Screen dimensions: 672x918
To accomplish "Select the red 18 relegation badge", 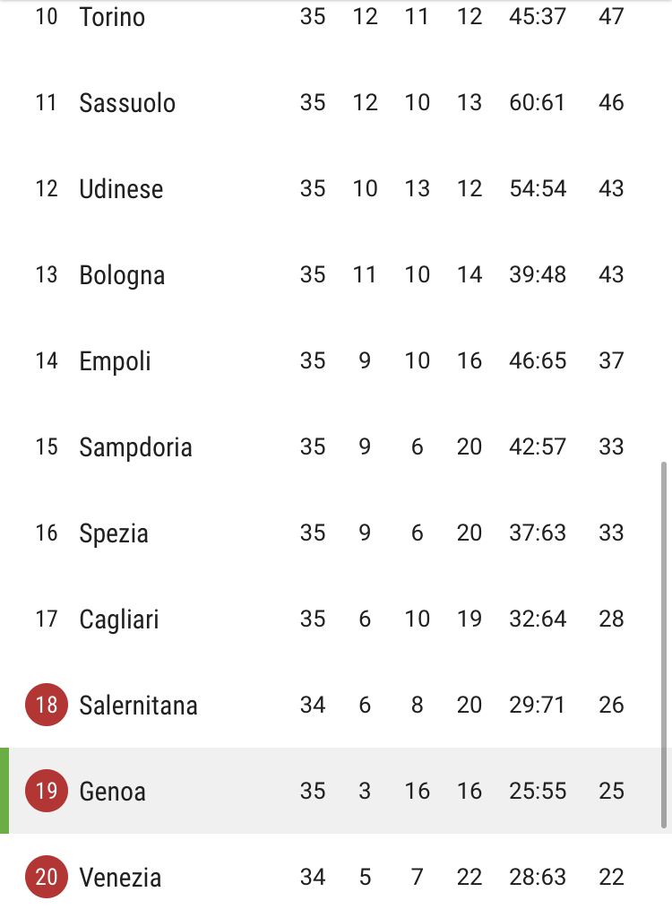I will coord(47,705).
